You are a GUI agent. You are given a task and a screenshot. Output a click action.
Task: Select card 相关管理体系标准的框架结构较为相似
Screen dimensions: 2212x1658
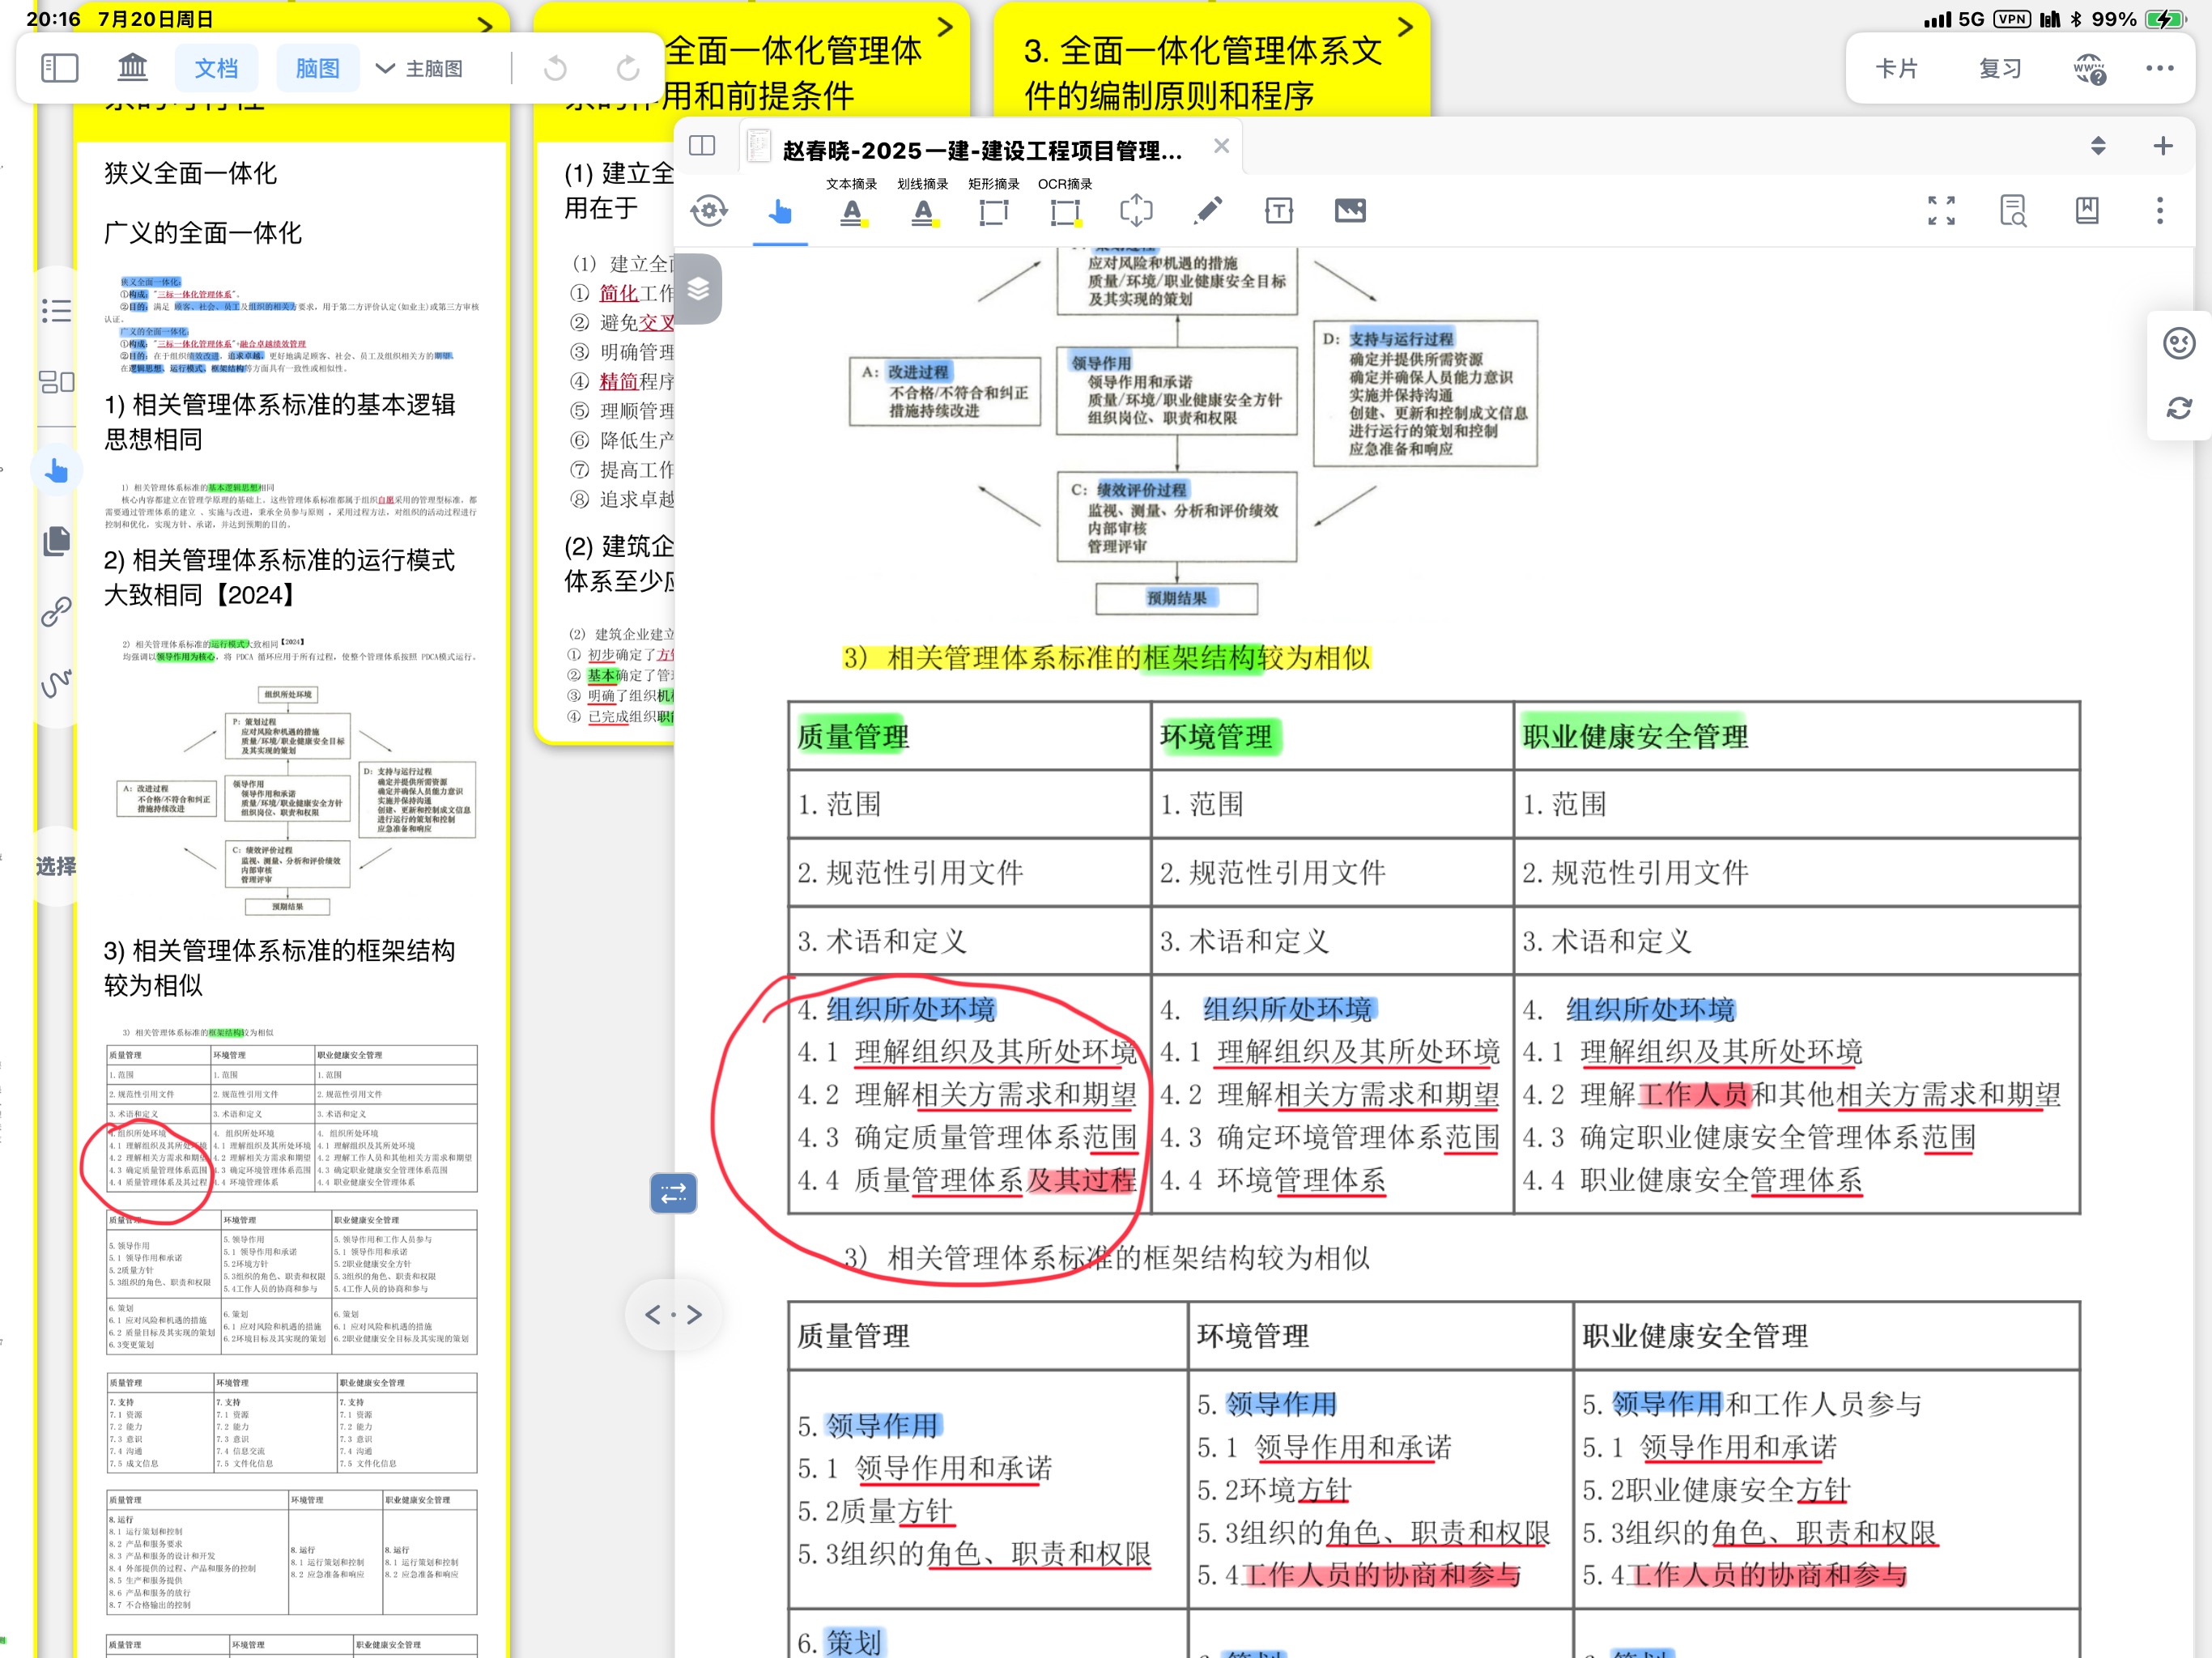pos(280,967)
